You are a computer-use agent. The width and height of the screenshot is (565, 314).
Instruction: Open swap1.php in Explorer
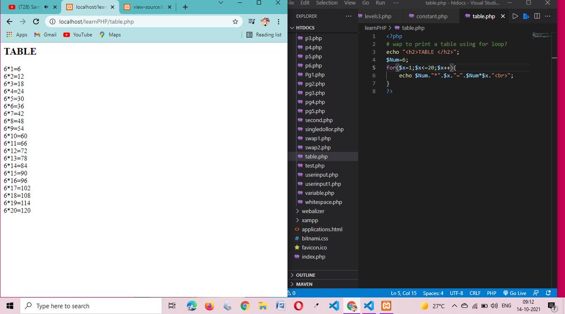pyautogui.click(x=318, y=138)
